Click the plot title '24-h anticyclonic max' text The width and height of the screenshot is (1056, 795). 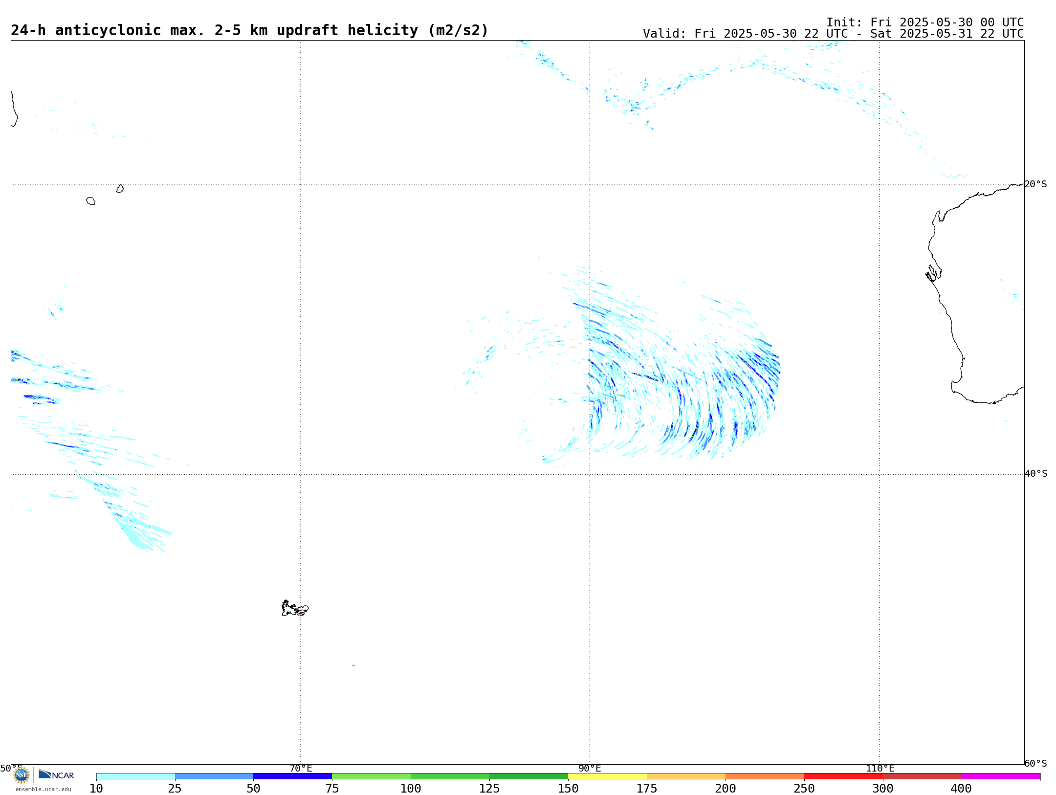(x=249, y=30)
